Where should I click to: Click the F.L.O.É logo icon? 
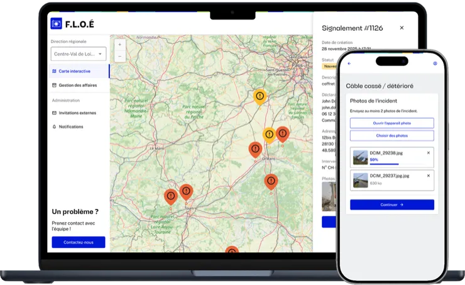pos(56,24)
